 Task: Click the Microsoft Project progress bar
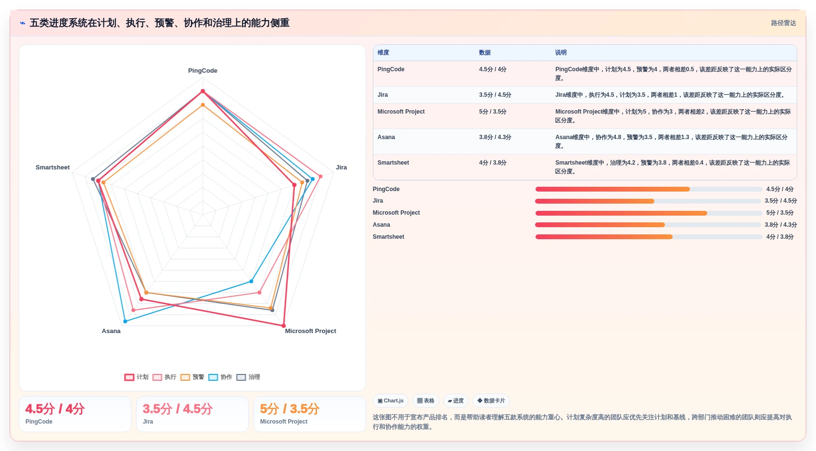[649, 213]
